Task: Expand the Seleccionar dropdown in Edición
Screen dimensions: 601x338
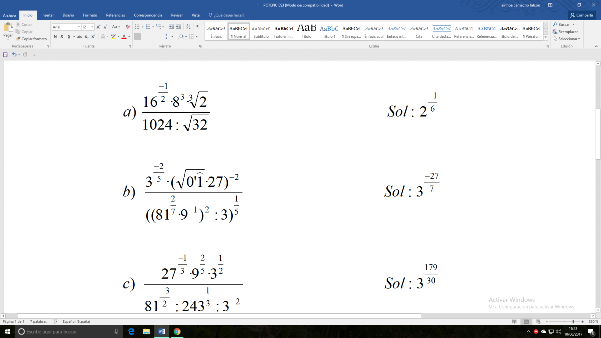Action: point(568,39)
